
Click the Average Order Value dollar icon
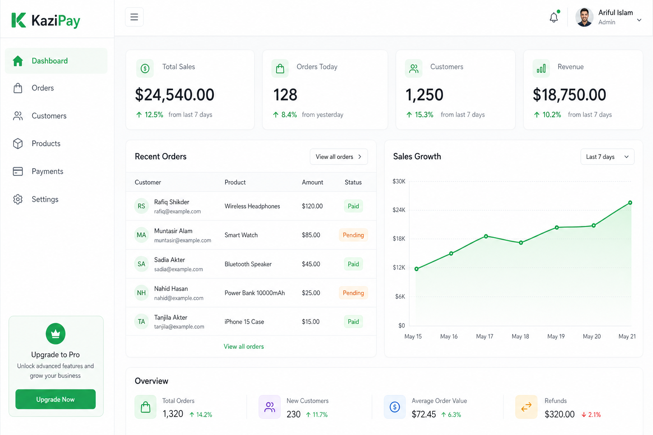coord(395,407)
